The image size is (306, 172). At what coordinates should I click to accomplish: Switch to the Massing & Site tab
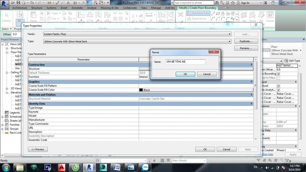tap(110, 8)
